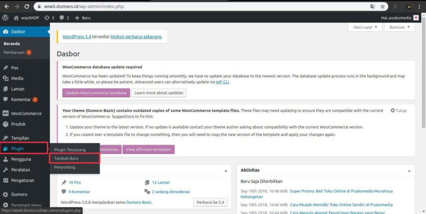Collapse the sidebar with Persempit menu
426x214 pixels.
click(x=26, y=205)
